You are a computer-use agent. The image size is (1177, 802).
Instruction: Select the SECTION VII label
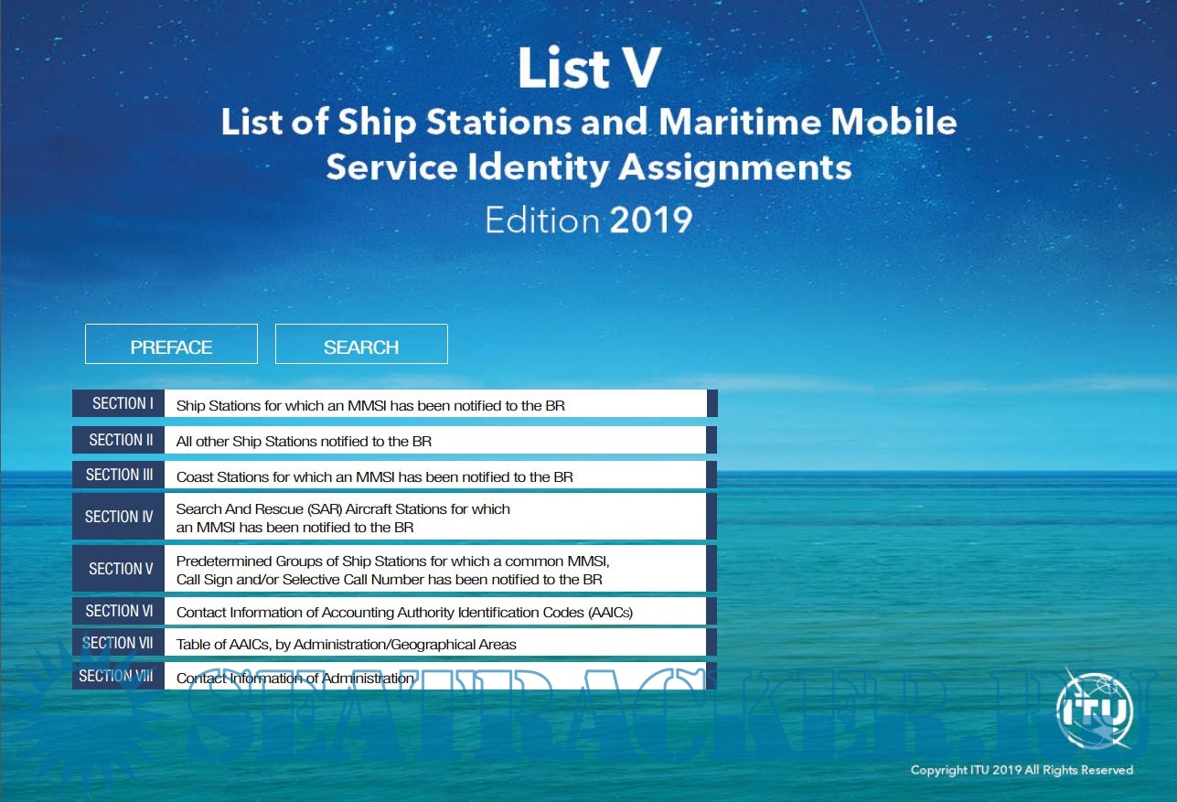[x=118, y=642]
